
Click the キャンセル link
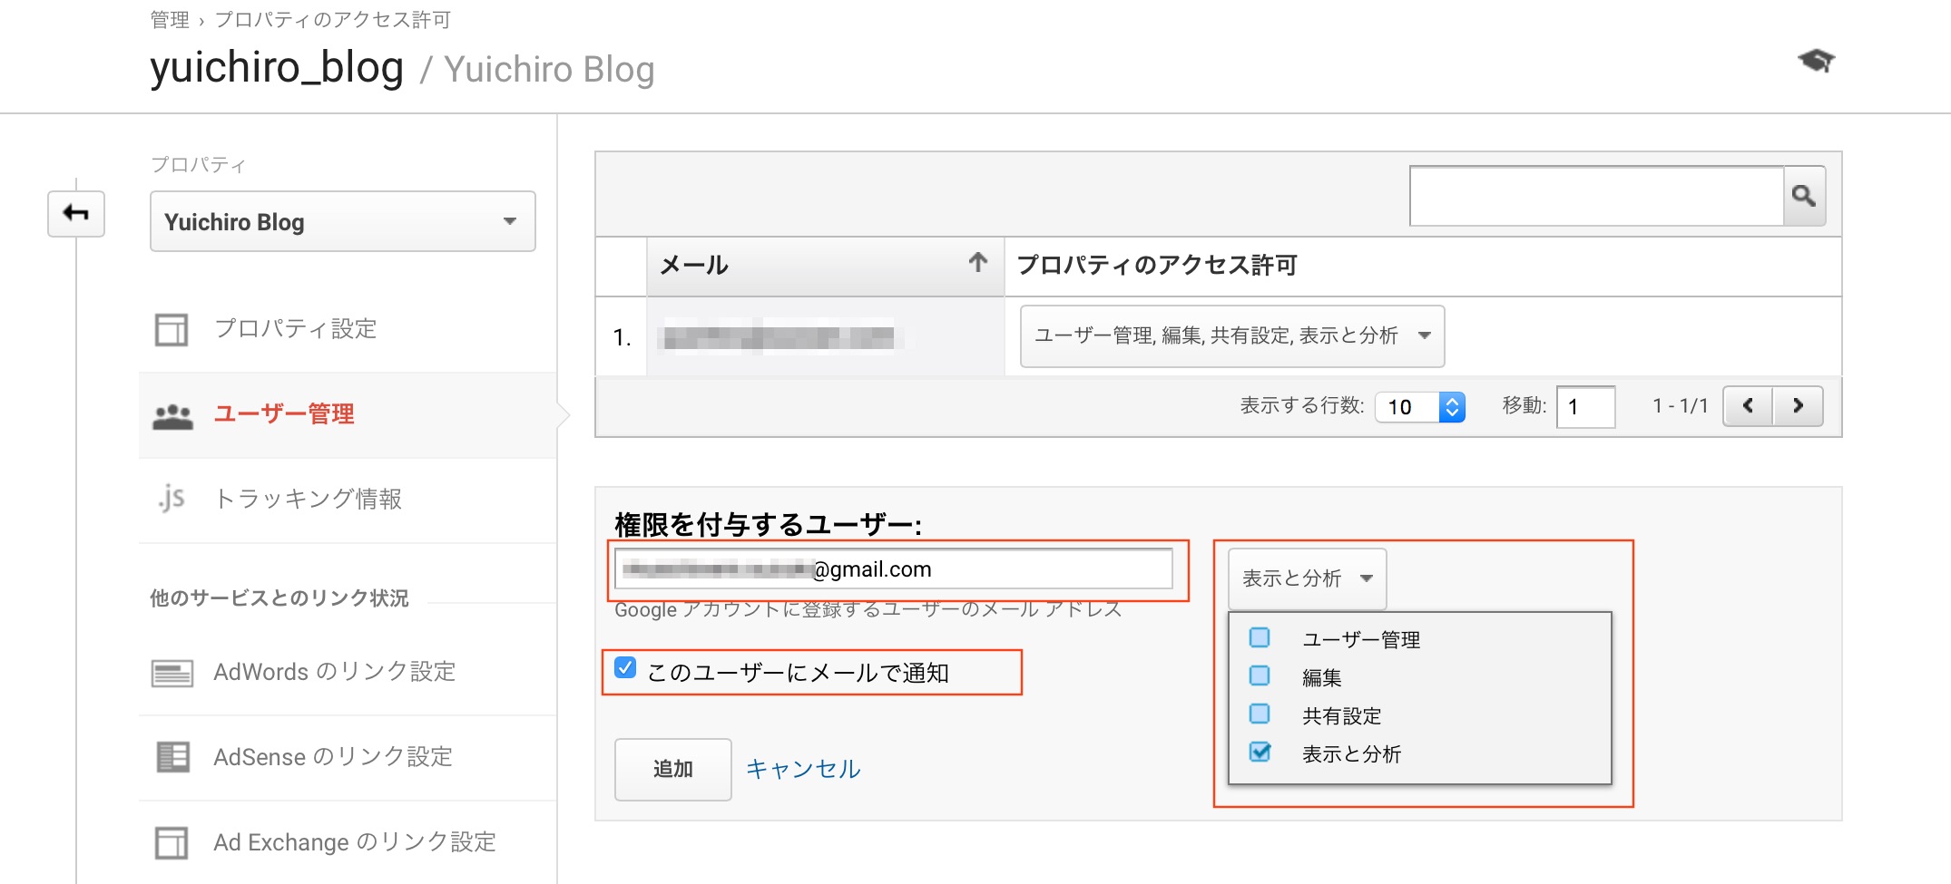point(803,769)
